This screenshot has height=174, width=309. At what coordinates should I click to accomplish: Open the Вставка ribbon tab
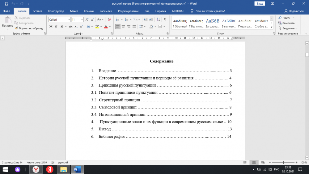click(x=37, y=11)
